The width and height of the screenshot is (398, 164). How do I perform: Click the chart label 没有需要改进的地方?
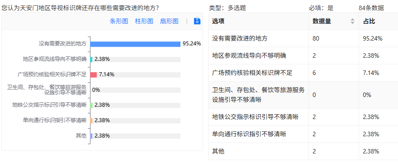tap(63, 44)
